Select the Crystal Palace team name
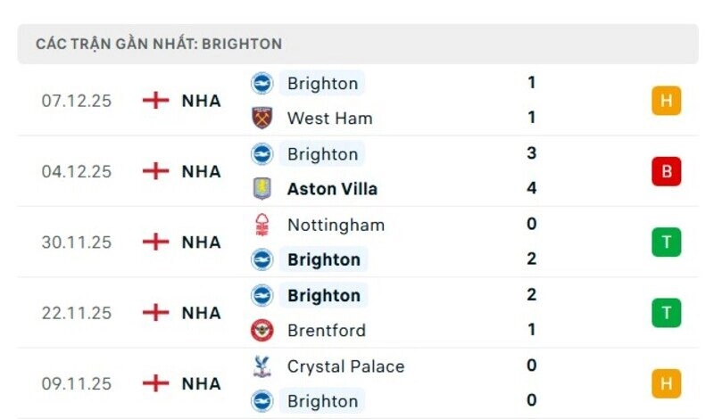Screen dimensions: 714x419 click(345, 366)
